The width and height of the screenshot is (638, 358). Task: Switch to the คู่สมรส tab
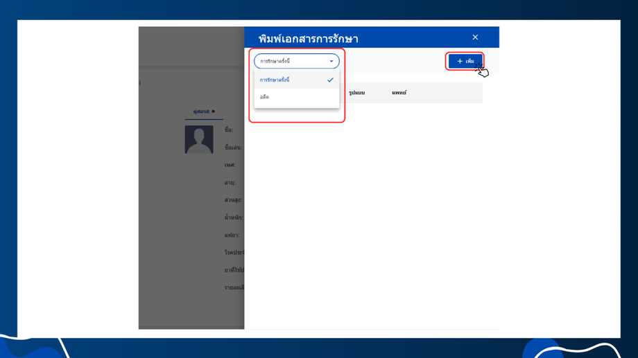click(204, 111)
